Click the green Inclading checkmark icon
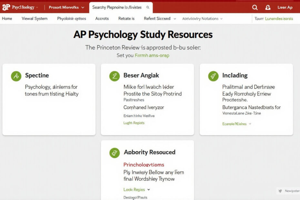Viewport: 300px width, 200px height. (213, 76)
